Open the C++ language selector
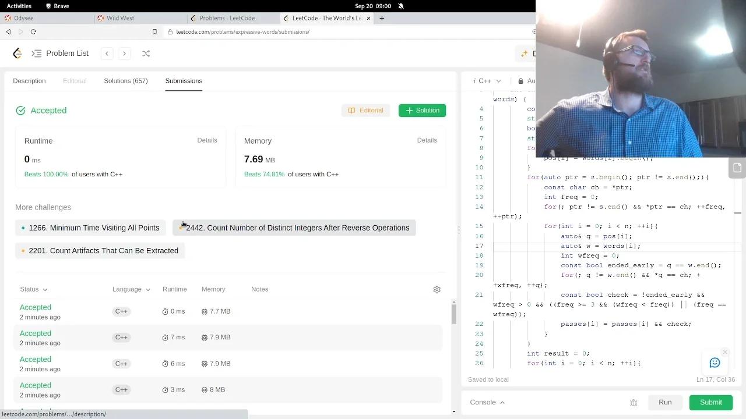The image size is (746, 419). click(x=489, y=81)
